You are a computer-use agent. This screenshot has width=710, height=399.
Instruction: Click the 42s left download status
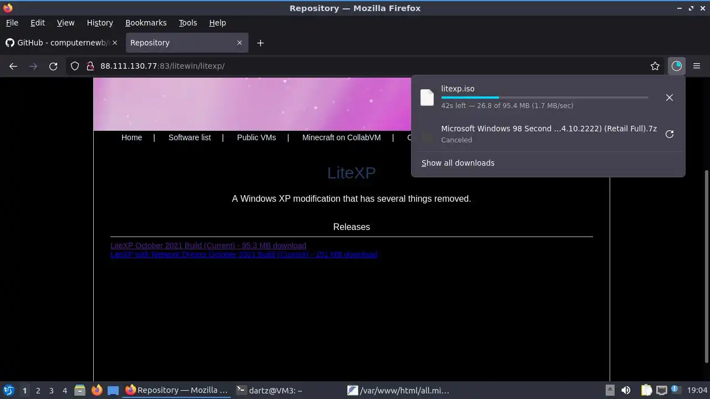tap(507, 105)
